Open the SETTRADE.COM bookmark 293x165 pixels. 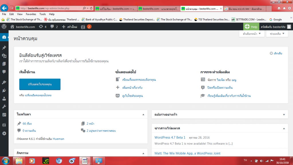pyautogui.click(x=249, y=19)
